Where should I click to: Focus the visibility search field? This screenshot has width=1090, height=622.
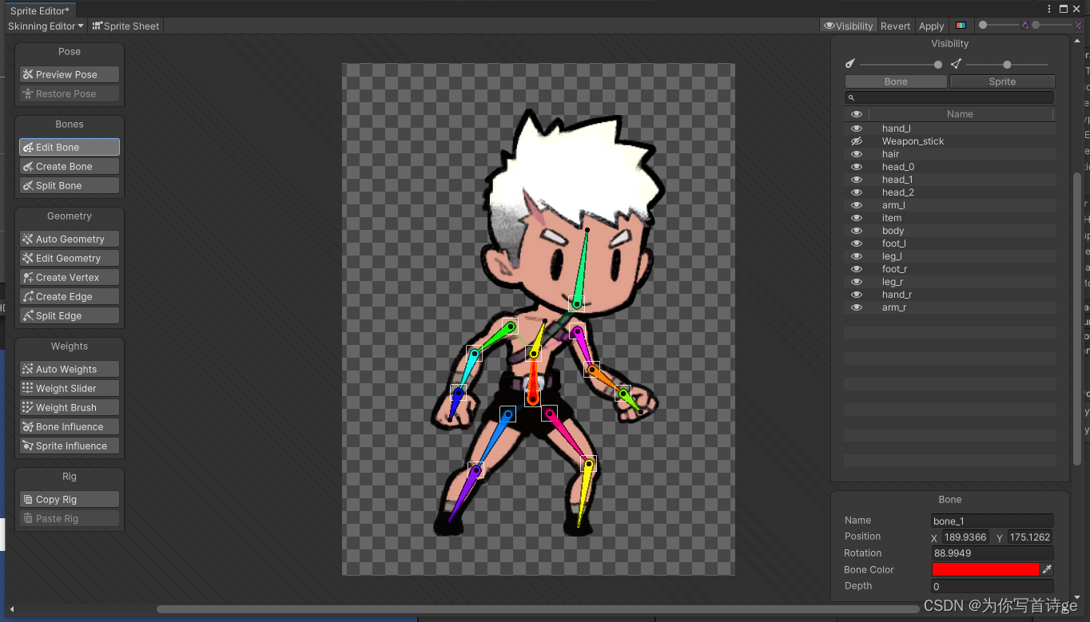pyautogui.click(x=949, y=97)
